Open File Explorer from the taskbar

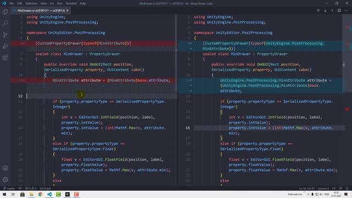[x=31, y=194]
